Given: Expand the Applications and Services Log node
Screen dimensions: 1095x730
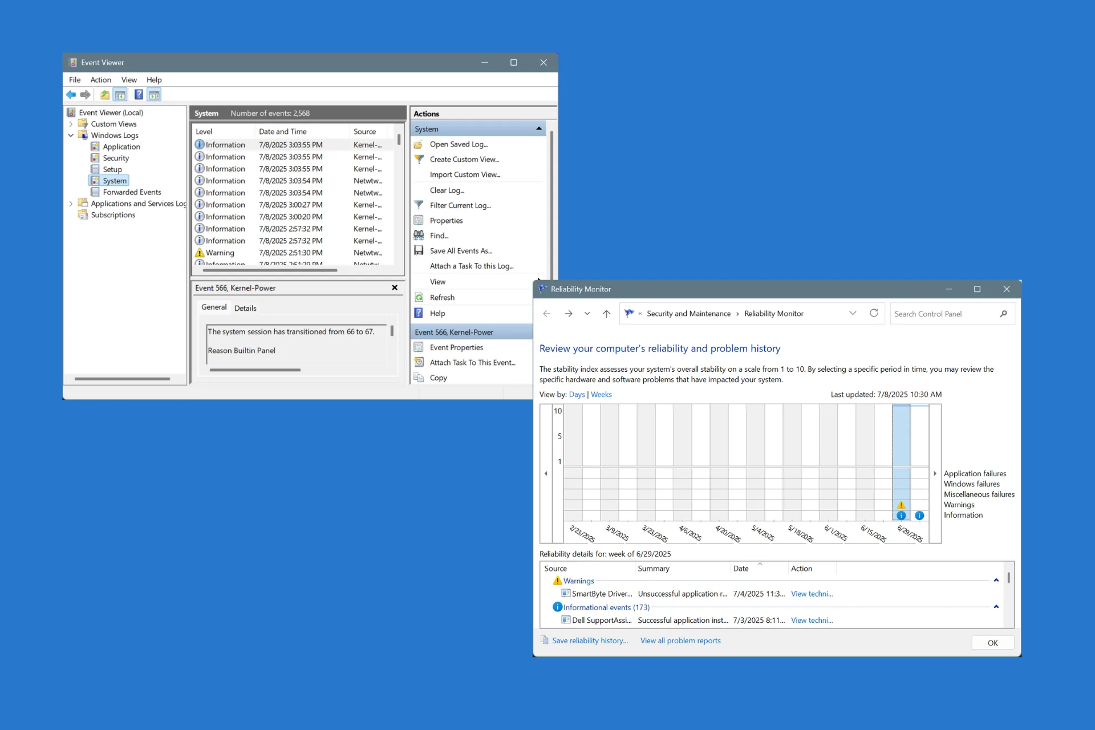Looking at the screenshot, I should coord(71,204).
